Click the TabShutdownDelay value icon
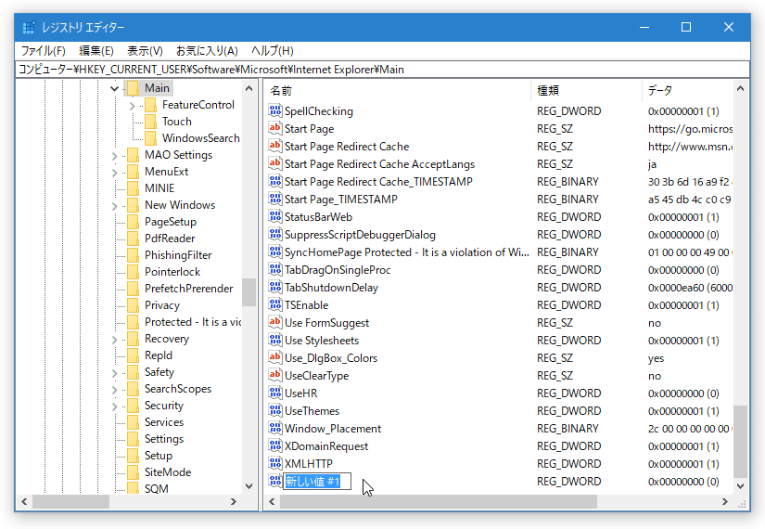This screenshot has height=529, width=765. point(275,287)
